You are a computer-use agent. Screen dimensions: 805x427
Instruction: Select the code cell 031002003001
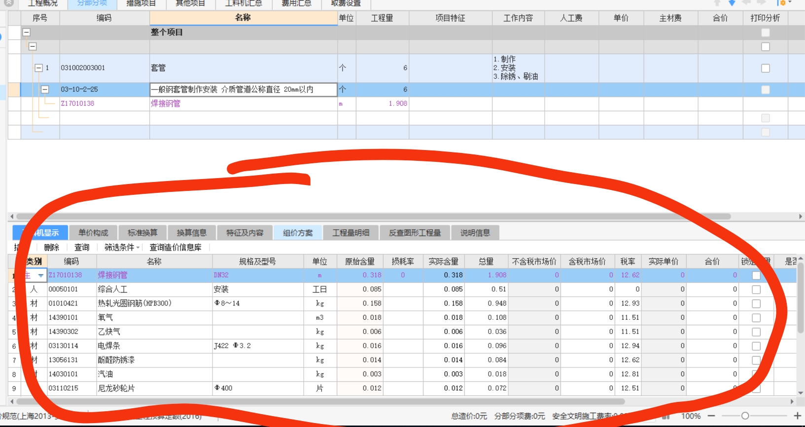point(105,68)
